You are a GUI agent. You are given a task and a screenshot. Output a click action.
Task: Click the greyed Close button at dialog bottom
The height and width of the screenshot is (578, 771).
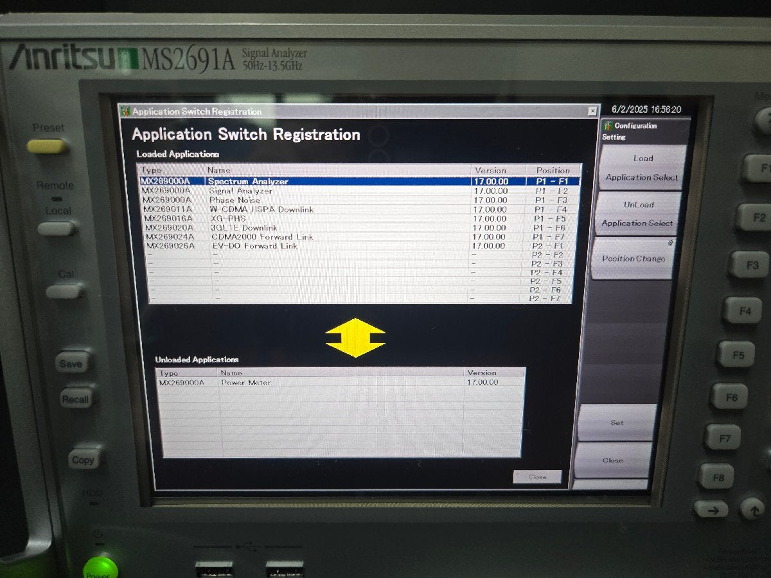pyautogui.click(x=537, y=477)
